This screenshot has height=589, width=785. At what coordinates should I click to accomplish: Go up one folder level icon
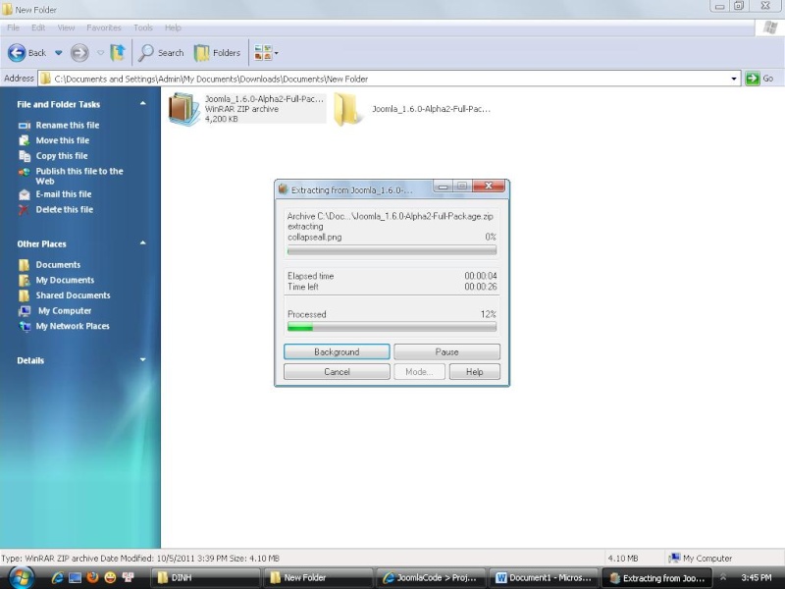pyautogui.click(x=118, y=53)
